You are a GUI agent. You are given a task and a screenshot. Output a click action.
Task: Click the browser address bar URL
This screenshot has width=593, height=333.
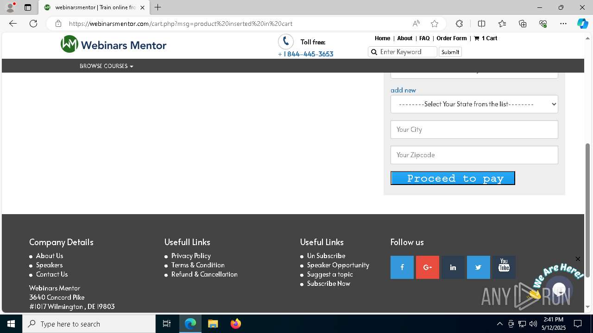tap(181, 24)
